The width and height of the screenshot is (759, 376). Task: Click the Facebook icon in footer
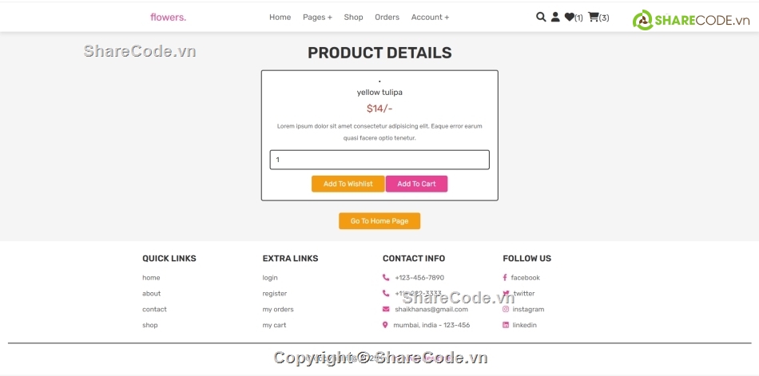point(505,278)
